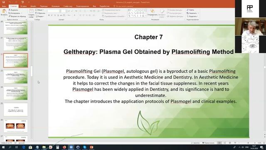Open Skype from taskbar
This screenshot has width=266, height=150.
coord(85,147)
